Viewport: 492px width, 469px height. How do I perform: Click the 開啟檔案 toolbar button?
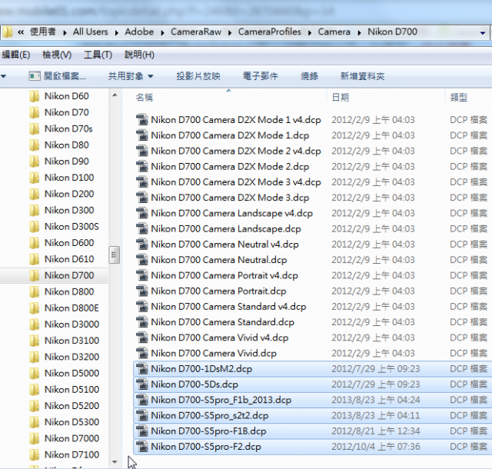click(57, 76)
